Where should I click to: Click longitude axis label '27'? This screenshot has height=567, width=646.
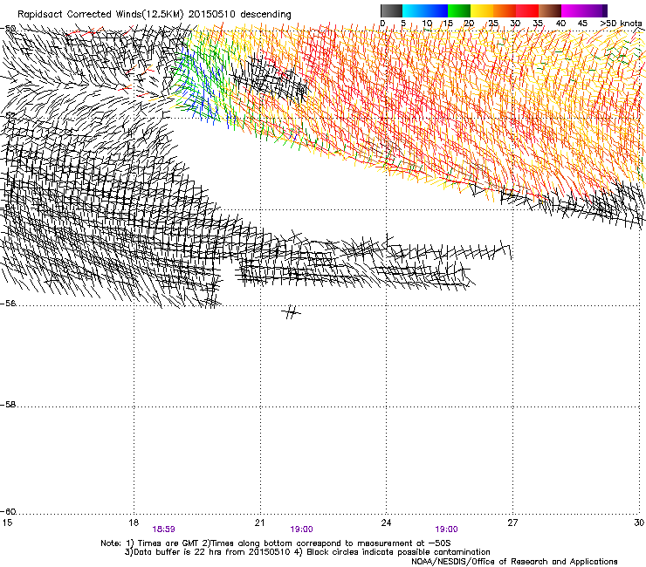point(512,523)
